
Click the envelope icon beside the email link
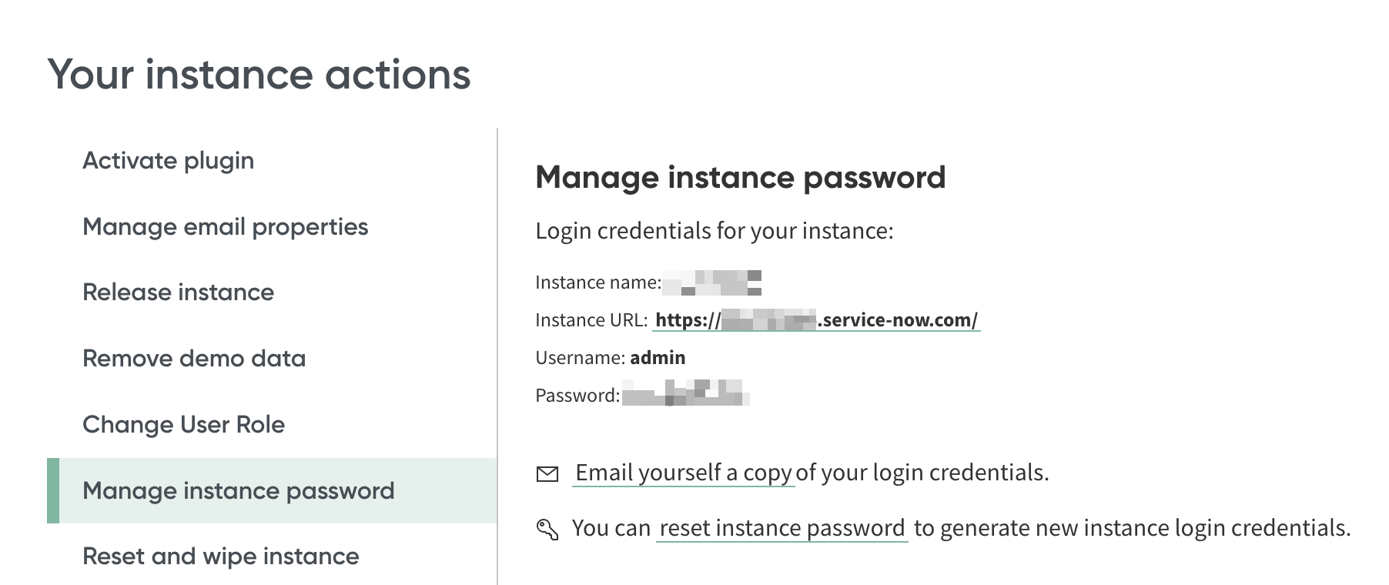pos(547,473)
